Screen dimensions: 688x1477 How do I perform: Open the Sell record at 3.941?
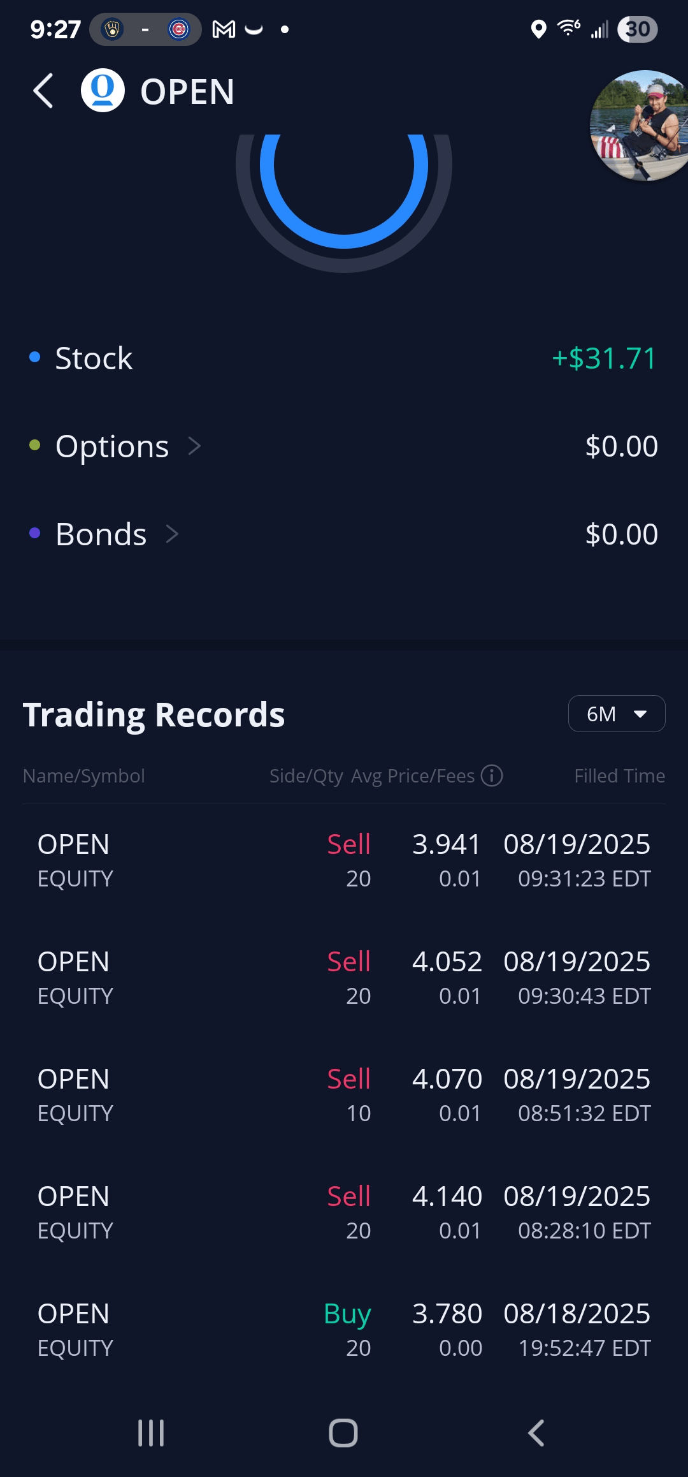tap(344, 860)
